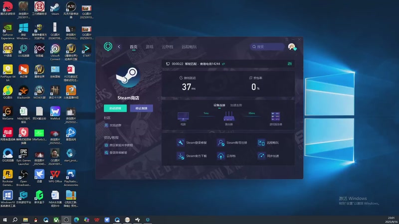The image size is (399, 224).
Task: Open the 远程畅玩 remote play tab
Action: pyautogui.click(x=189, y=47)
